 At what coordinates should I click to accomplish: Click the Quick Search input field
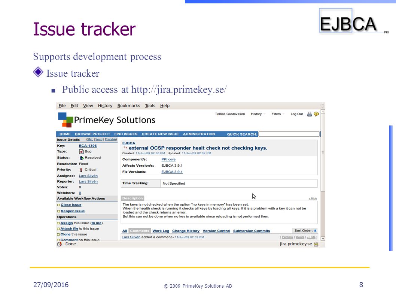click(289, 134)
